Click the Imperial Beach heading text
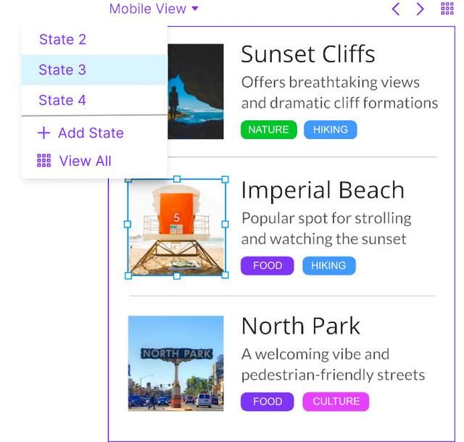 pos(323,190)
